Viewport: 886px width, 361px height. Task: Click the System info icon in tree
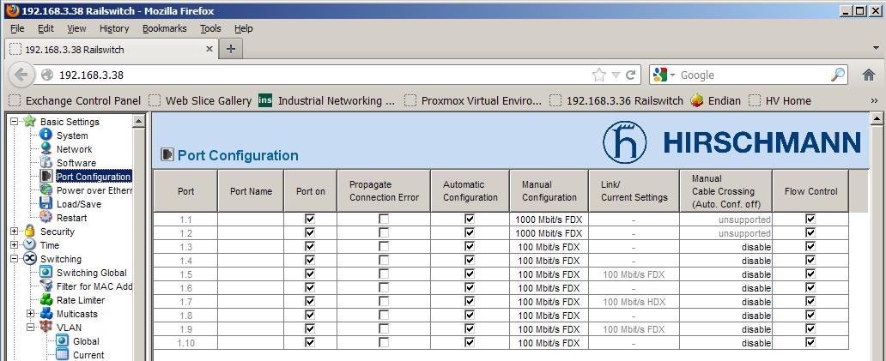point(46,135)
